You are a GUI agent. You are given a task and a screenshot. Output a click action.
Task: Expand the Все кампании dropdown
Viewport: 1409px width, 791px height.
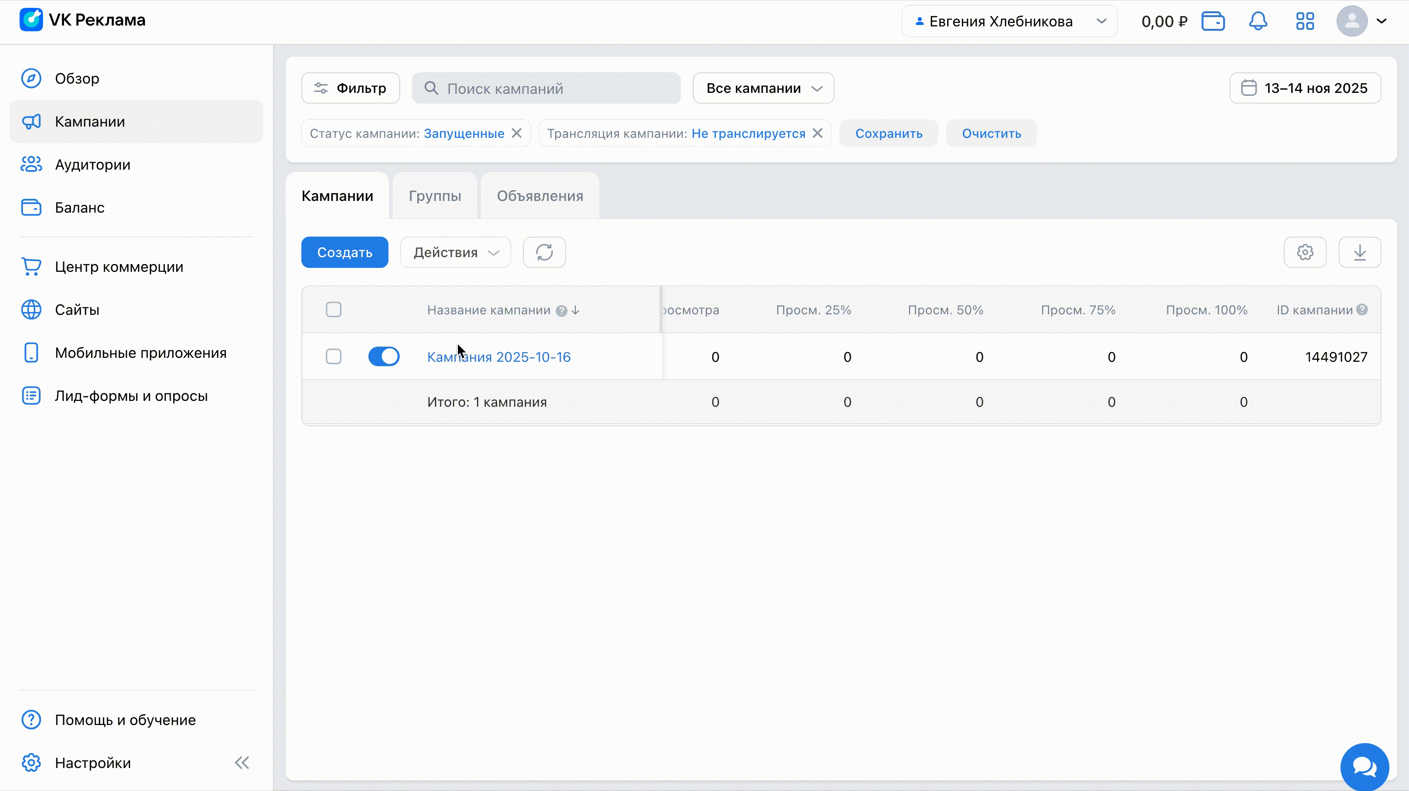(763, 88)
